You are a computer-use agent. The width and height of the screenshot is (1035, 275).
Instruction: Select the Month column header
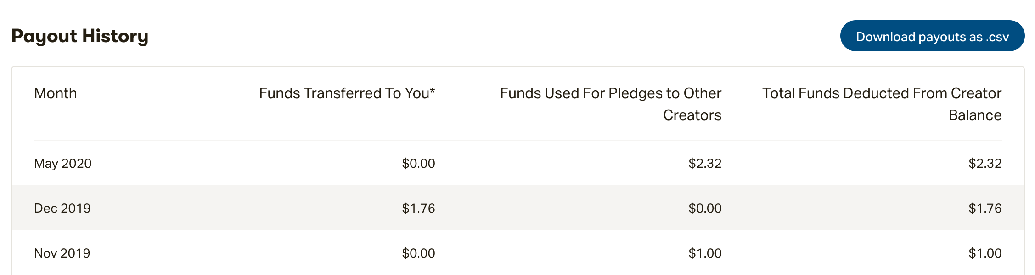point(56,93)
